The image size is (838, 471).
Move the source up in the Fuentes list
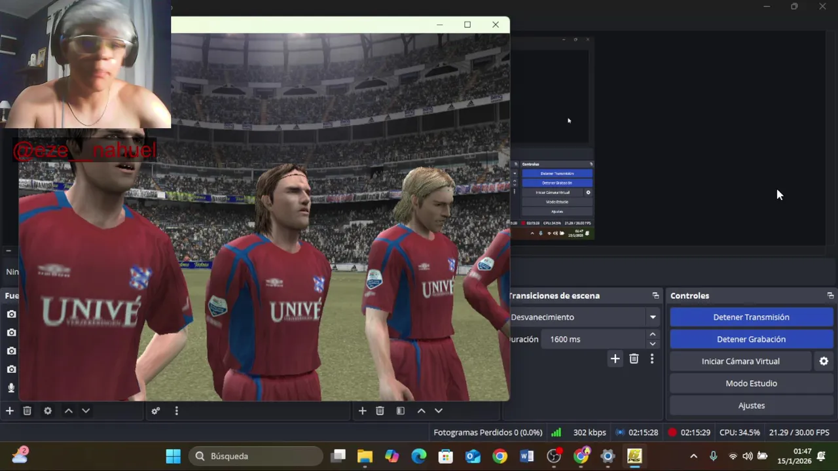[68, 411]
